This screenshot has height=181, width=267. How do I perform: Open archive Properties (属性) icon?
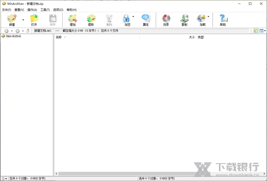146,19
